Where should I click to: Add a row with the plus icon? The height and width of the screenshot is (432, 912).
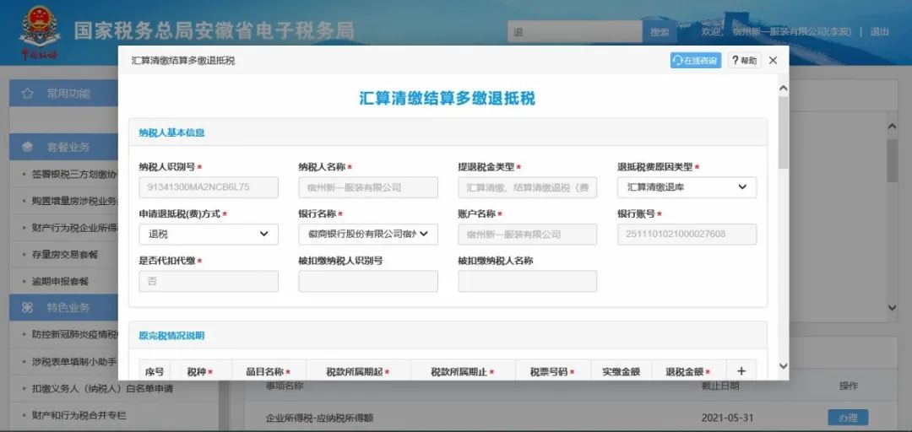[x=741, y=371]
